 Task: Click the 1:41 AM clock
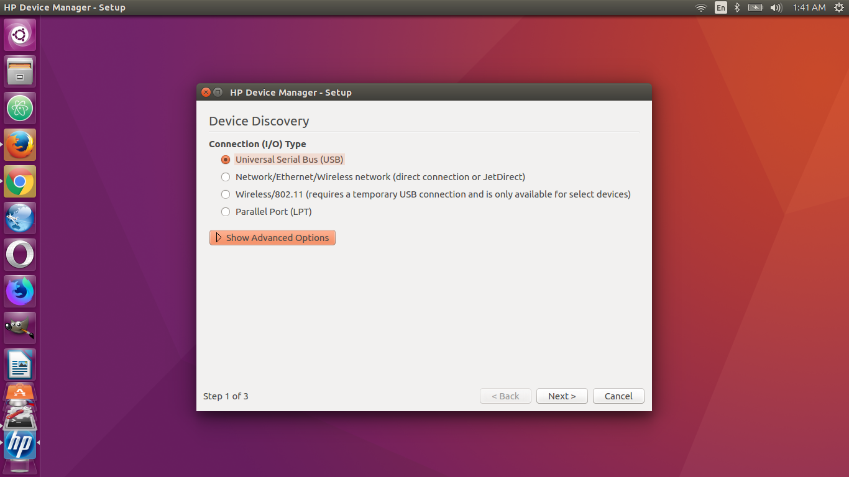click(809, 7)
